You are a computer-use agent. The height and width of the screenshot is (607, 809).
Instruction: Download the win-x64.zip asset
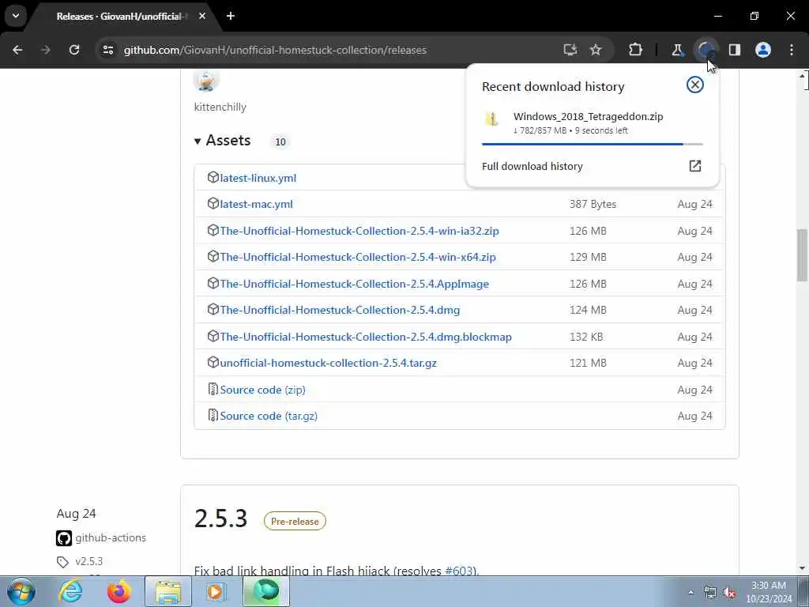(358, 257)
